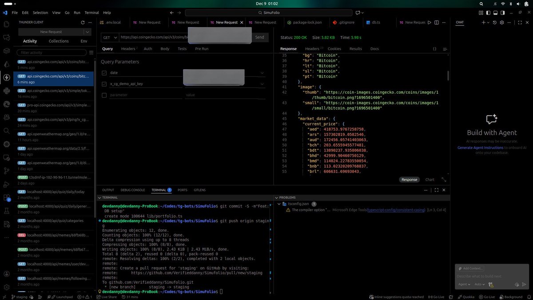533x300 pixels.
Task: Start a new chat with plus icon
Action: [484, 22]
